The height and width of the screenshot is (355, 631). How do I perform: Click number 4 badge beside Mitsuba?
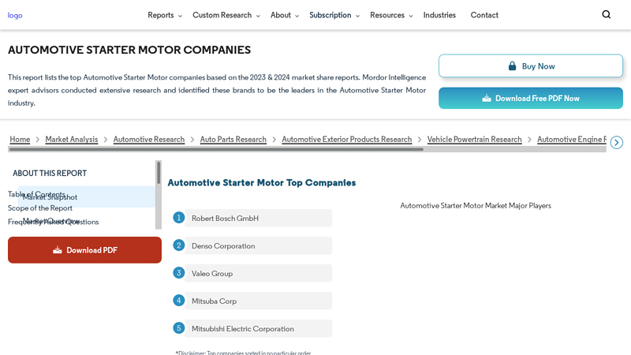pyautogui.click(x=179, y=301)
